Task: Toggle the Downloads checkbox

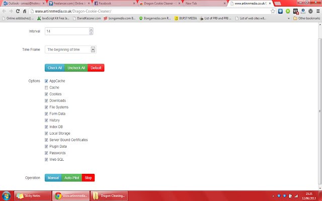Action: (x=46, y=100)
